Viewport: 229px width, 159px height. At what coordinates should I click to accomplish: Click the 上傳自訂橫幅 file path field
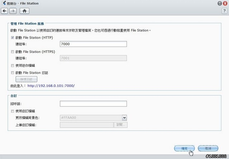tap(87, 125)
